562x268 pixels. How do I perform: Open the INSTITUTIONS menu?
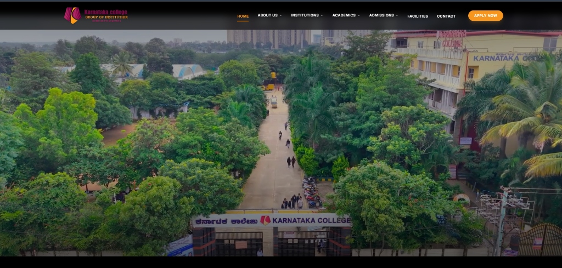point(305,15)
